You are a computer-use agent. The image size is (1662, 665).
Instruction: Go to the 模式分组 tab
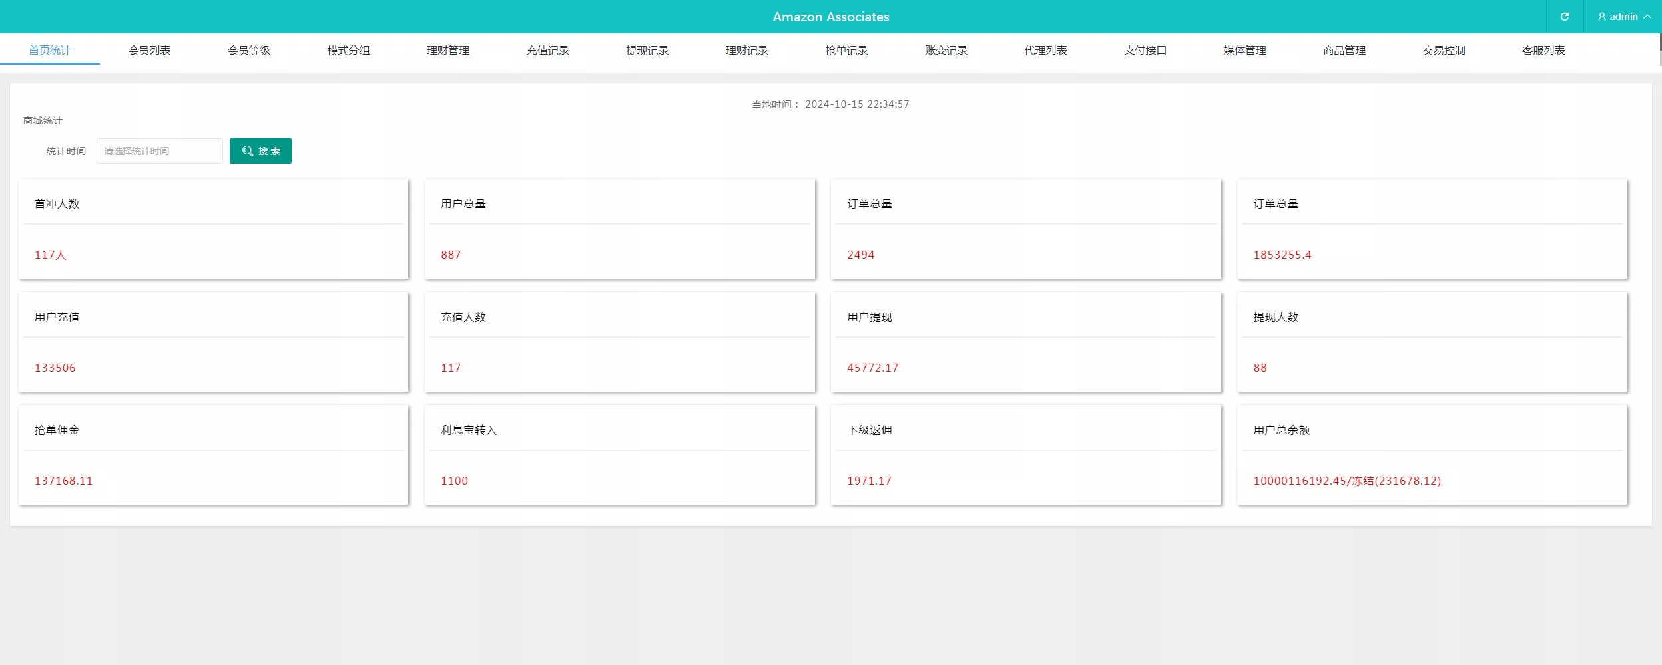pyautogui.click(x=348, y=51)
